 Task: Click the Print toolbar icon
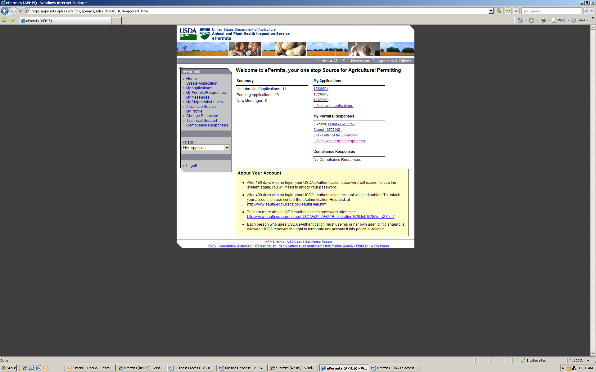[543, 20]
